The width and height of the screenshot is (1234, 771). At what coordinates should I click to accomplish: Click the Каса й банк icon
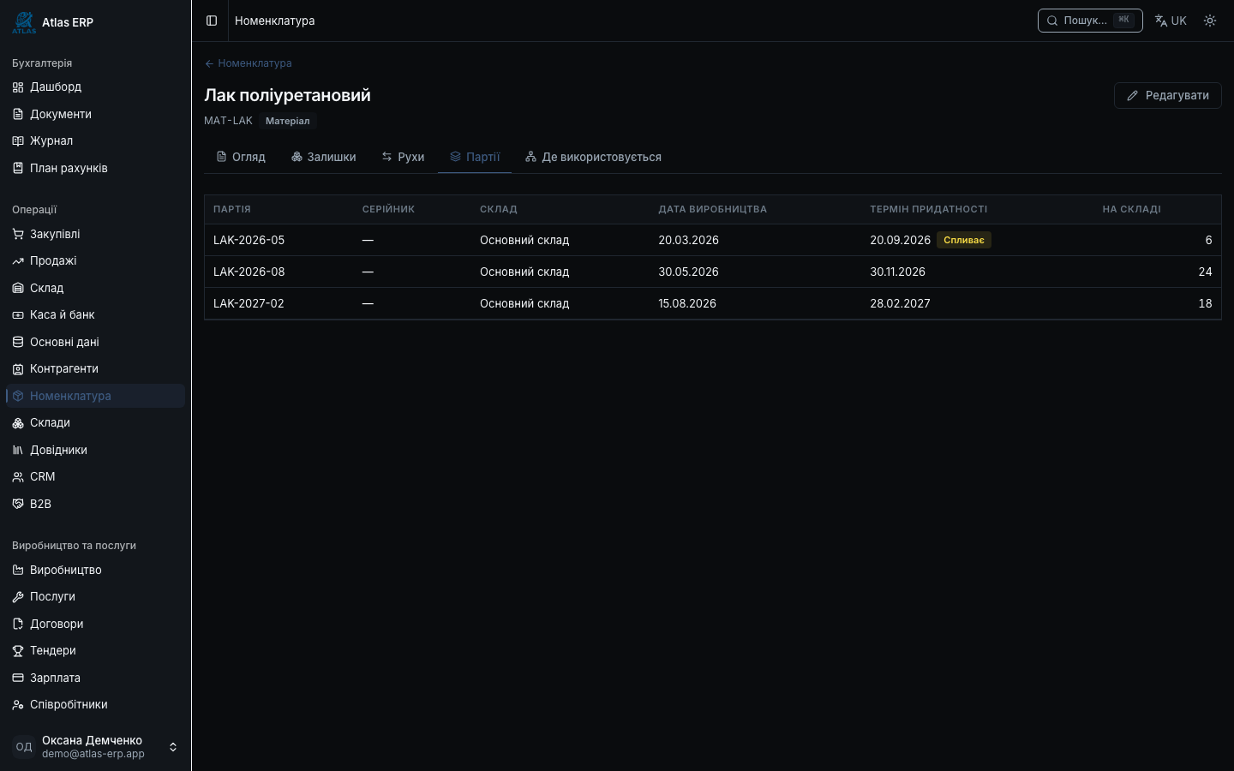[18, 315]
